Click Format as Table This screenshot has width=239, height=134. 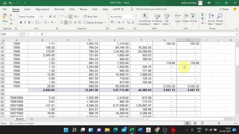[157, 19]
